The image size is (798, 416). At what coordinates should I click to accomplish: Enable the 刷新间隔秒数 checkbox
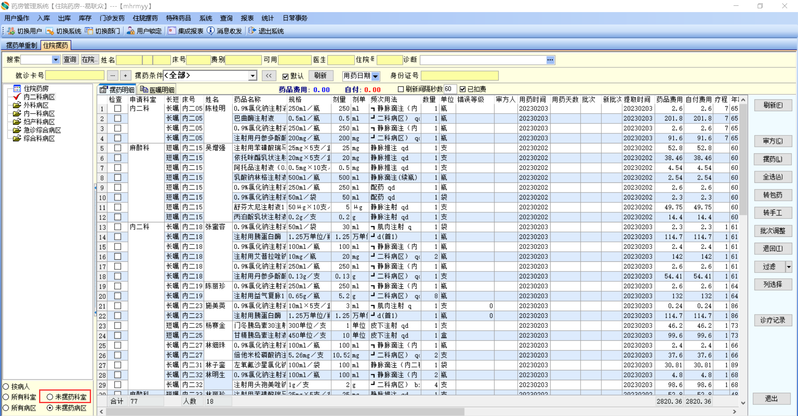401,89
